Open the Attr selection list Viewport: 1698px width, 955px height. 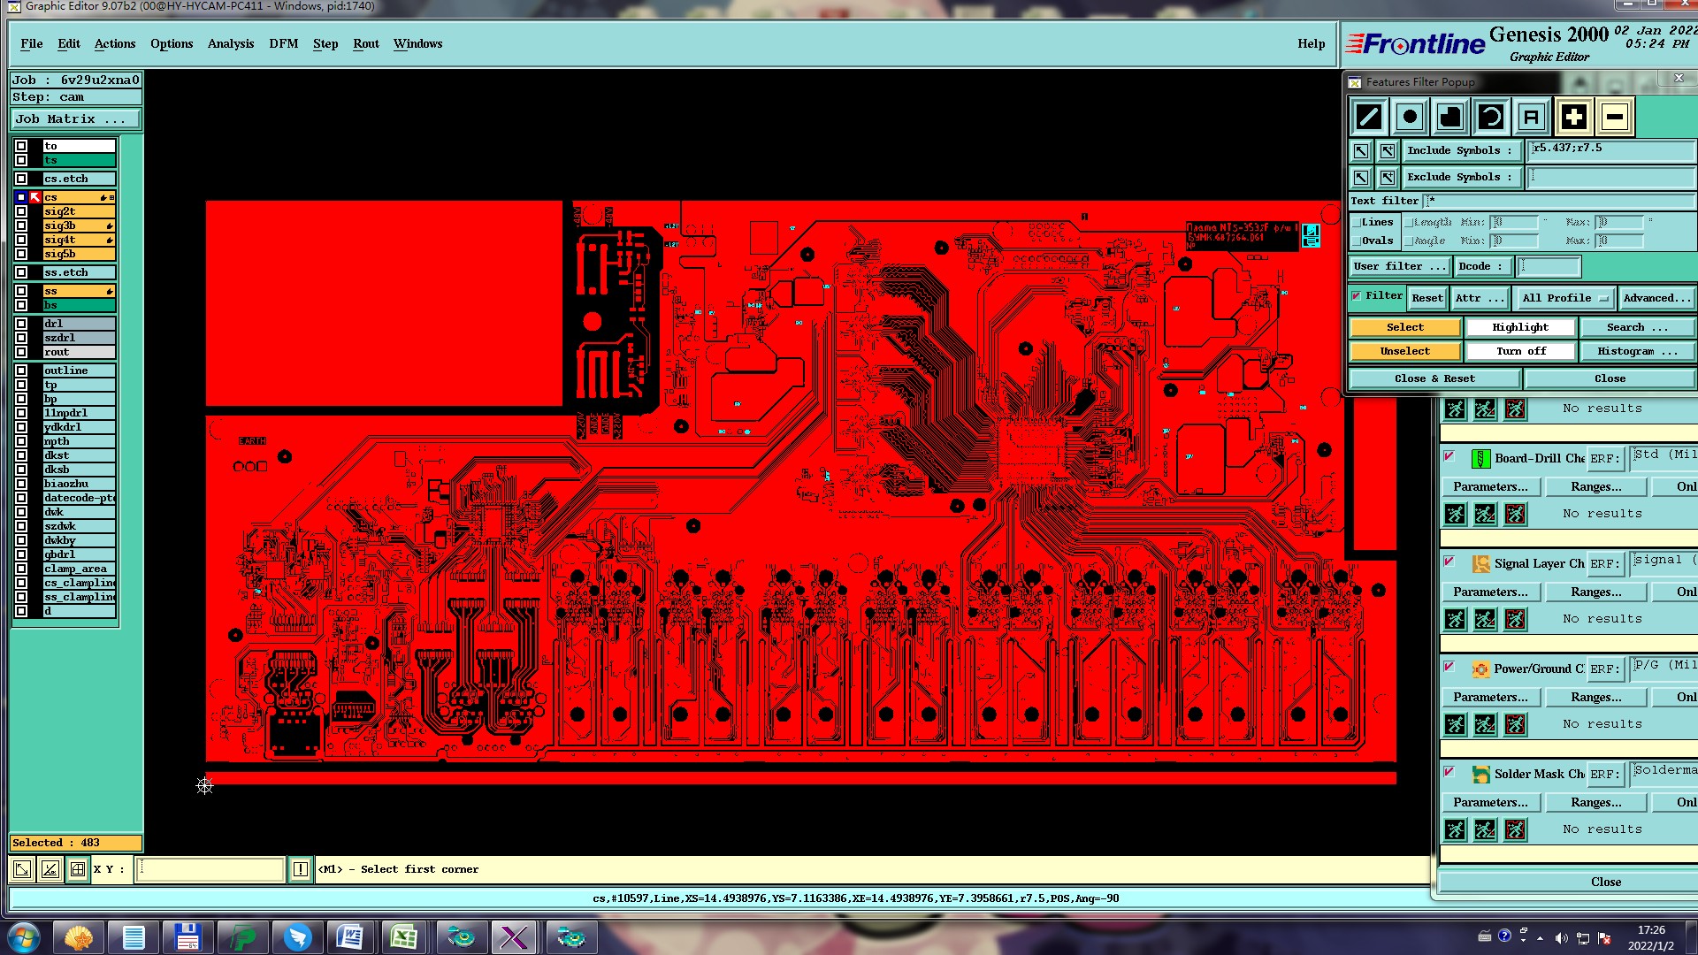point(1479,299)
